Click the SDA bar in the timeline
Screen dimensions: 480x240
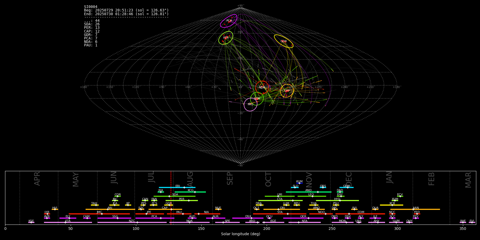tap(174, 196)
